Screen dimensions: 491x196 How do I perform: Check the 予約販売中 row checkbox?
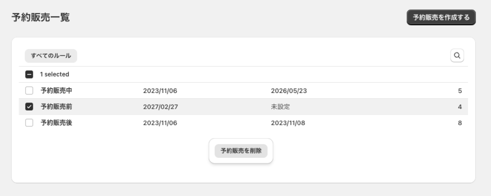(29, 91)
